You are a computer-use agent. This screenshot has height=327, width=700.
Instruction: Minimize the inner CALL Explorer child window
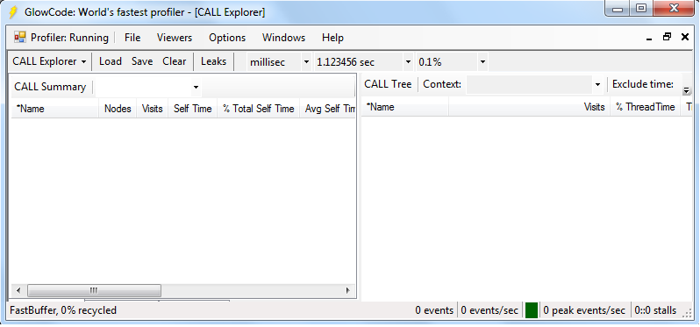point(649,39)
